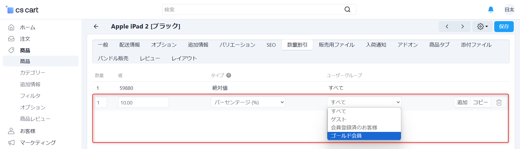The width and height of the screenshot is (520, 149).
Task: Switch to the 商品タブ tab
Action: point(439,45)
